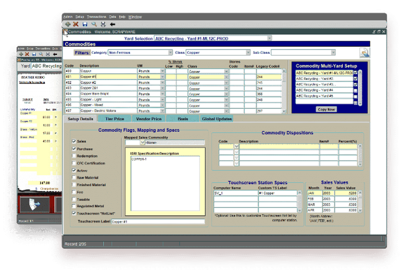Select the Setup Details tab
401x273 pixels.
click(x=80, y=119)
